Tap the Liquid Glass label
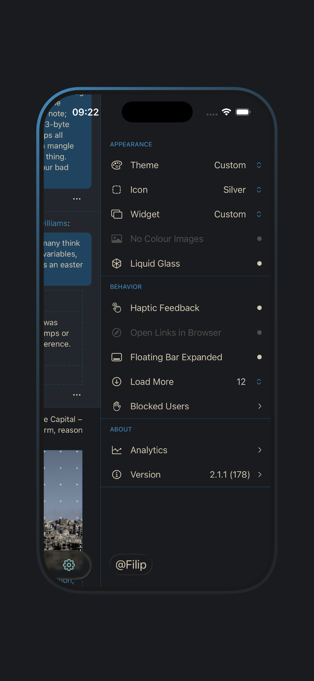Image resolution: width=314 pixels, height=681 pixels. 155,263
